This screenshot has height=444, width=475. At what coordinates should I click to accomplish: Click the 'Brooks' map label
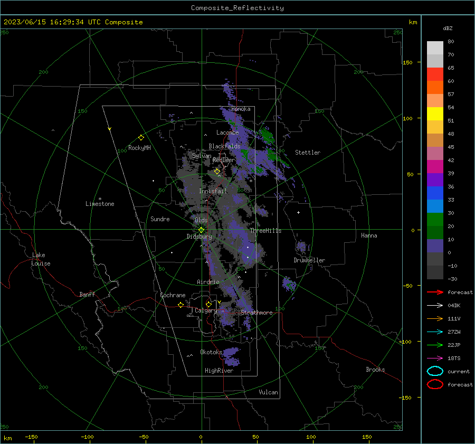click(375, 370)
